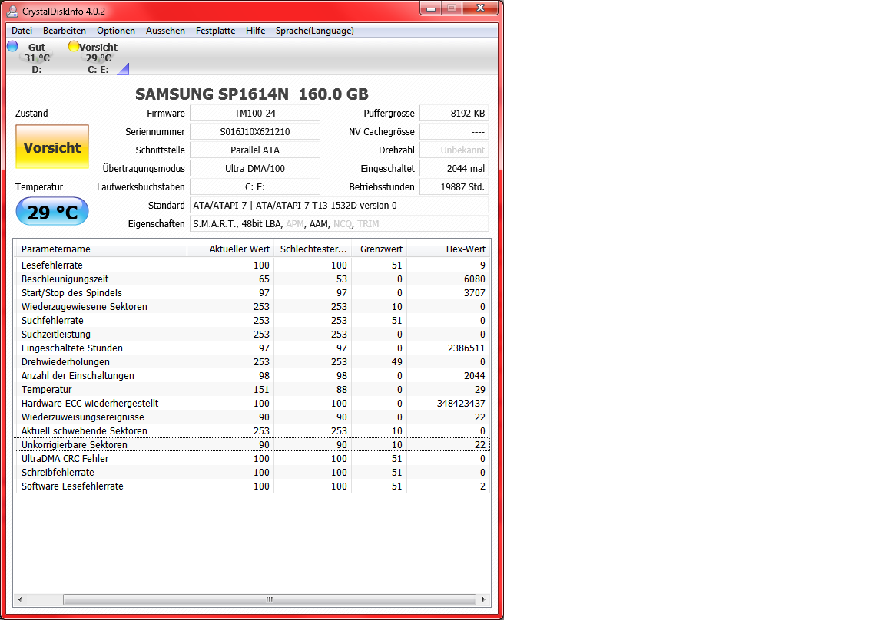Click the Aktueller Wert column header

tap(230, 249)
